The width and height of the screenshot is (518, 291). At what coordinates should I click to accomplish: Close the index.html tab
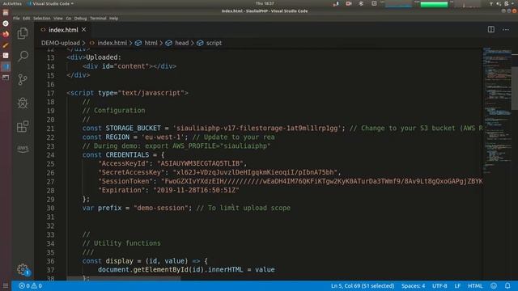click(x=84, y=30)
